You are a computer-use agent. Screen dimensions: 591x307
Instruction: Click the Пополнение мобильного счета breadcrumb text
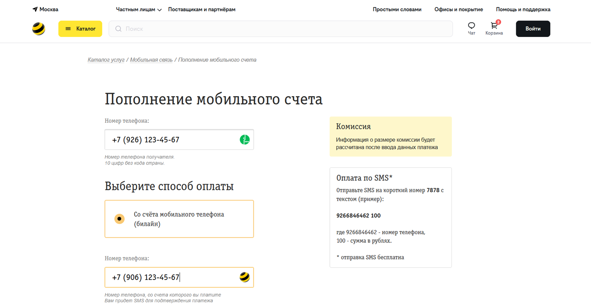(x=217, y=60)
